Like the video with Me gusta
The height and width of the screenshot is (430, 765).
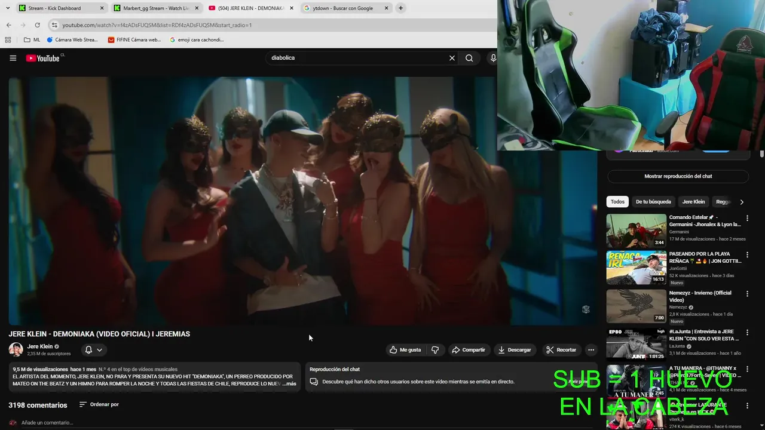[x=405, y=349]
